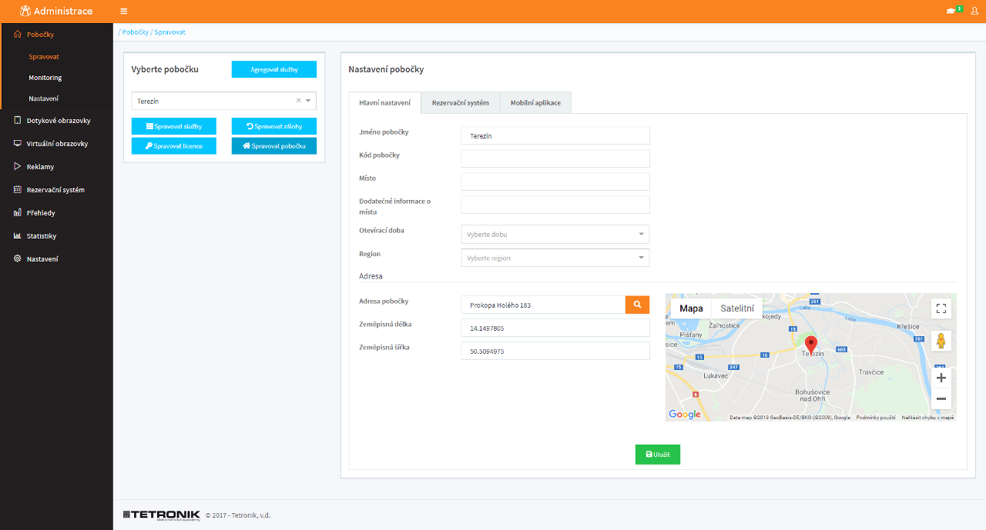Image resolution: width=986 pixels, height=530 pixels.
Task: Switch map to Satelitní view
Action: (736, 308)
